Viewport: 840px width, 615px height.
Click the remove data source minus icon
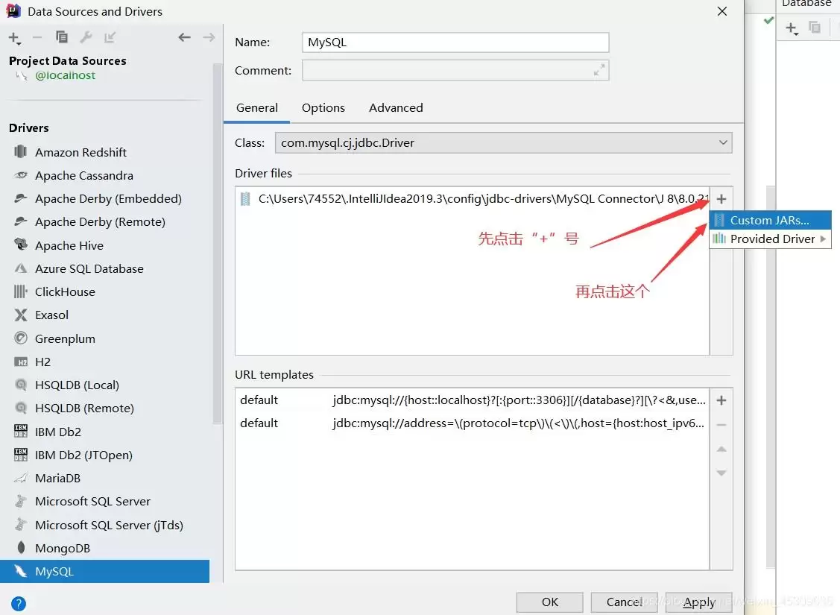(37, 37)
